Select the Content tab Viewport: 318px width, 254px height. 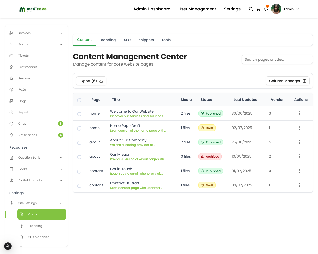coord(84,40)
